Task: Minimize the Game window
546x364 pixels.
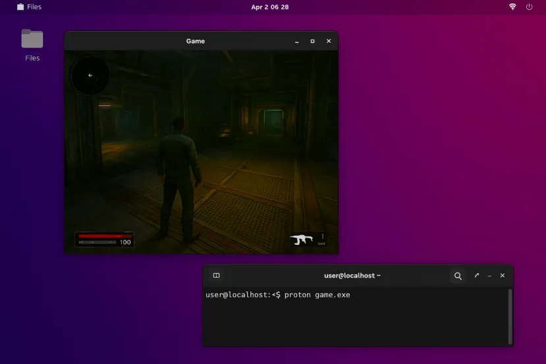Action: [x=296, y=41]
